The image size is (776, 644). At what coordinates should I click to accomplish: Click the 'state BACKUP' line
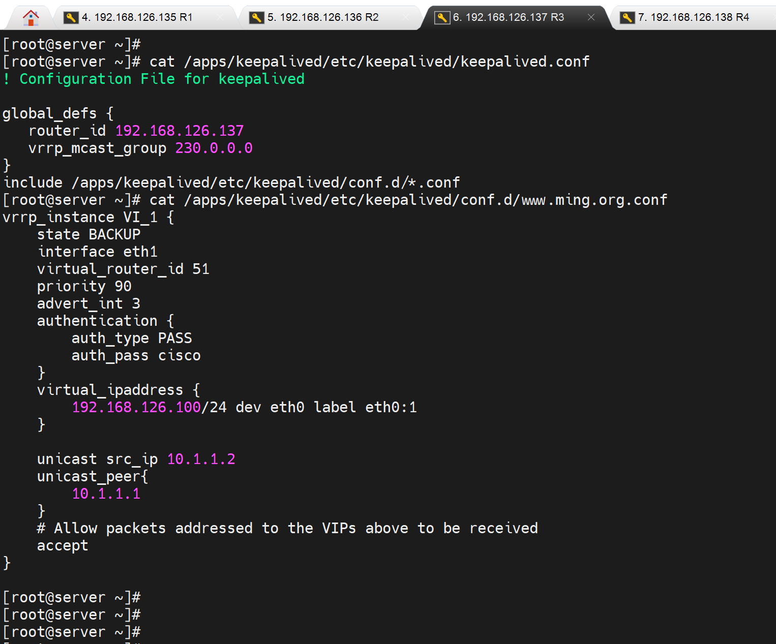click(88, 235)
